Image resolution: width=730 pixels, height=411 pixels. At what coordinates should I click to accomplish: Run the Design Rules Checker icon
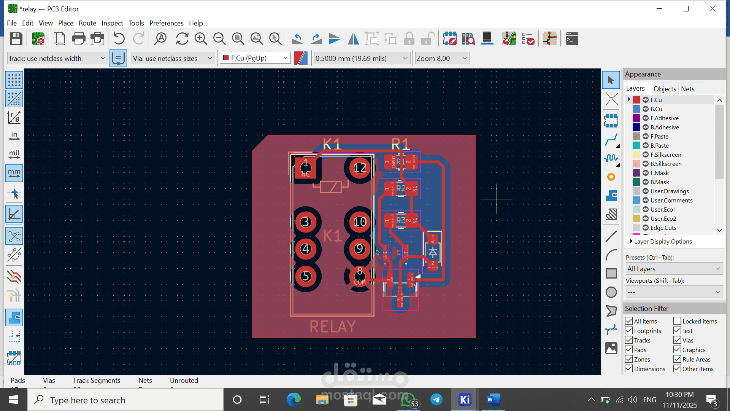coord(528,39)
